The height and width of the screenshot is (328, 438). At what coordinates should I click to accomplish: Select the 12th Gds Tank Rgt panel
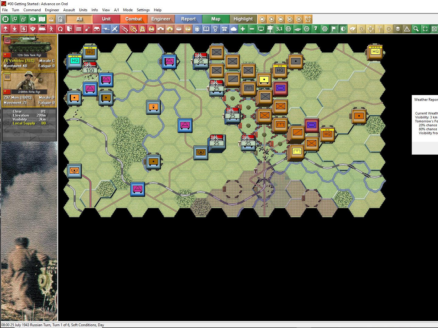pos(29,53)
